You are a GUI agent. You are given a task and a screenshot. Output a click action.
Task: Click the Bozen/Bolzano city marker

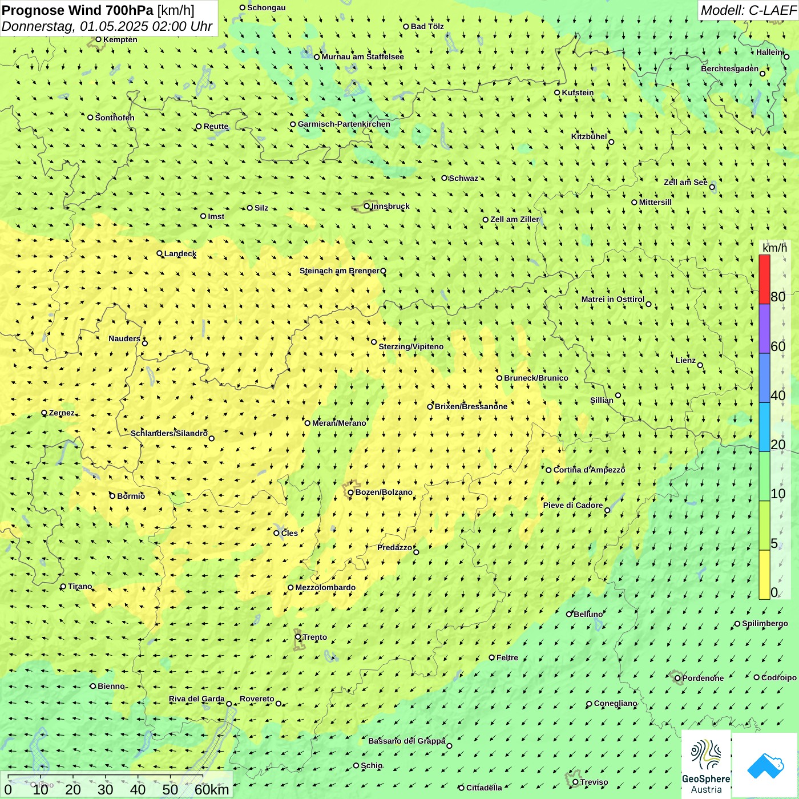pyautogui.click(x=350, y=493)
